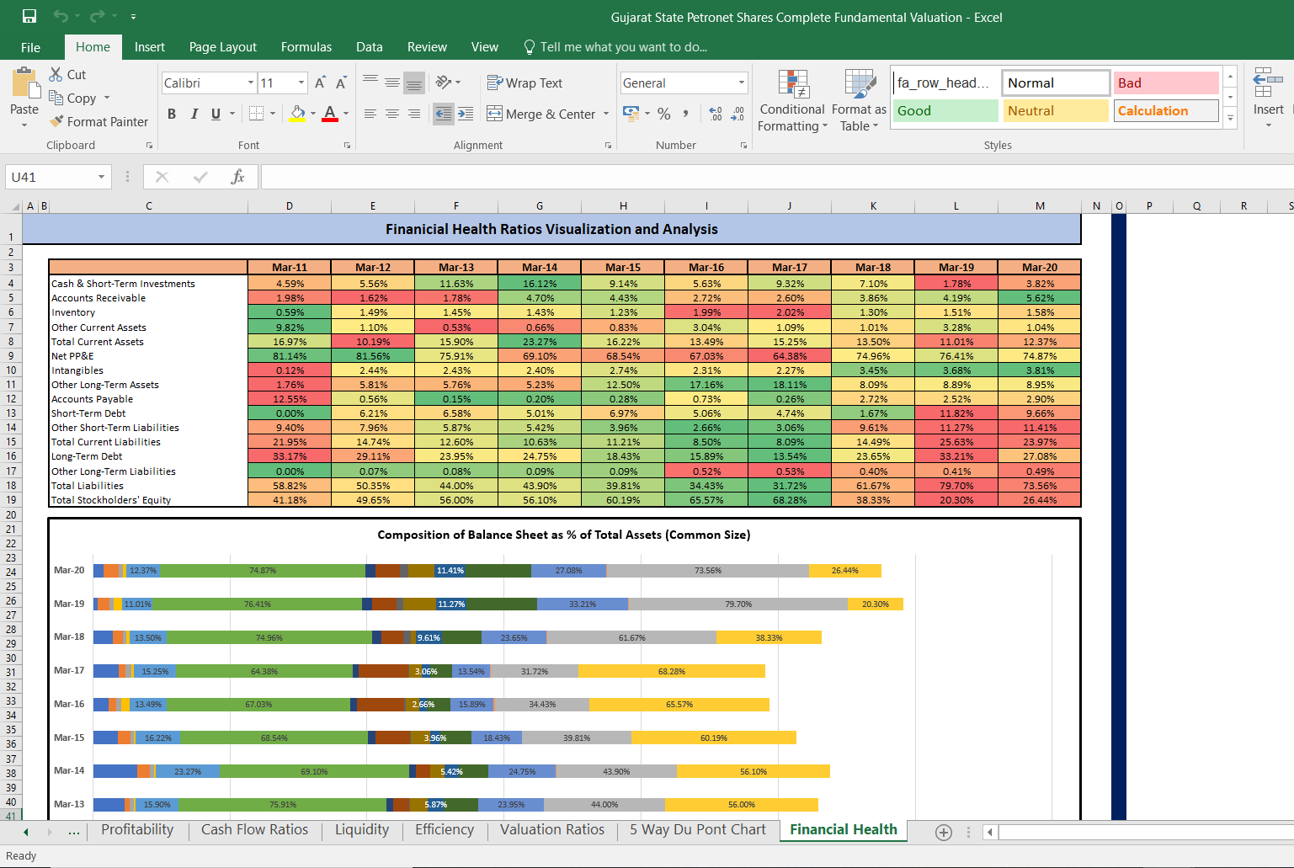The height and width of the screenshot is (868, 1294).
Task: Click the Redo arrow icon
Action: (x=98, y=16)
